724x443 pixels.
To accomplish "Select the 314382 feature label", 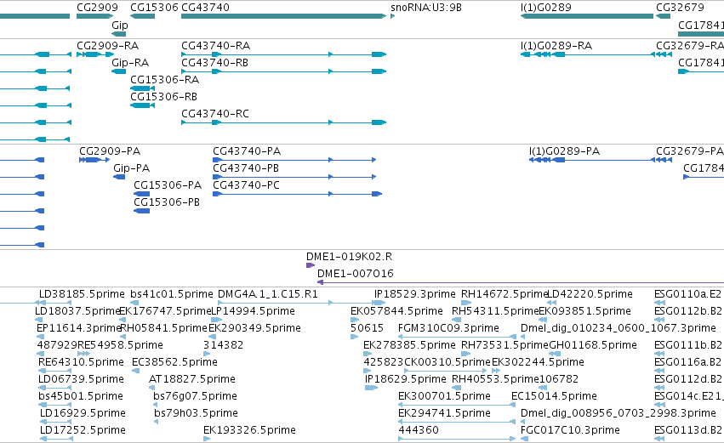I will pos(223,345).
